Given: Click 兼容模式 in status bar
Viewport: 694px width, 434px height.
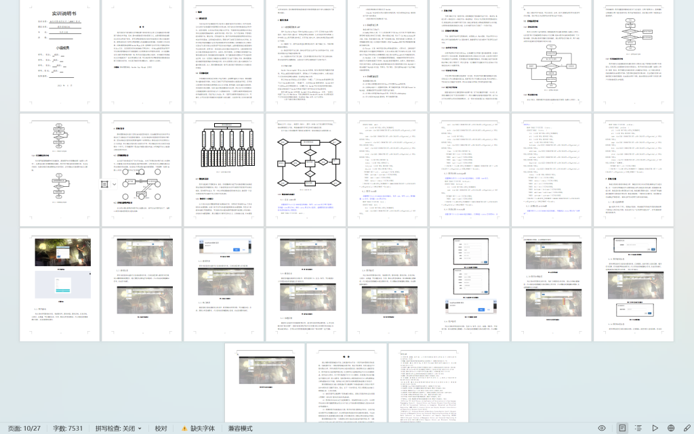Looking at the screenshot, I should click(240, 429).
